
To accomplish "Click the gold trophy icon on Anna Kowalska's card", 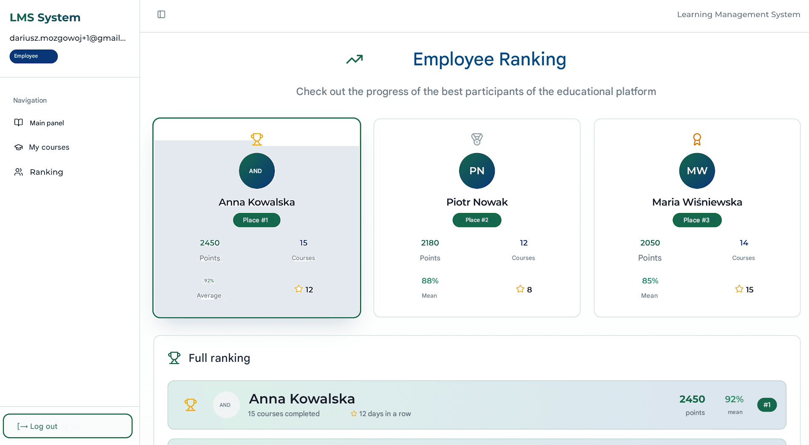I will pos(257,139).
